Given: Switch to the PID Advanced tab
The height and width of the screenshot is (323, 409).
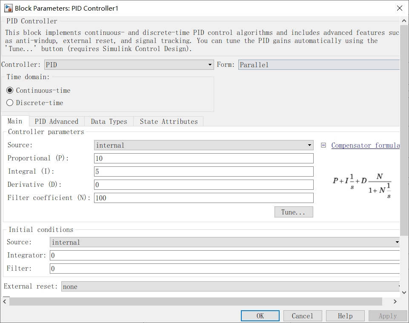Looking at the screenshot, I should (x=56, y=121).
